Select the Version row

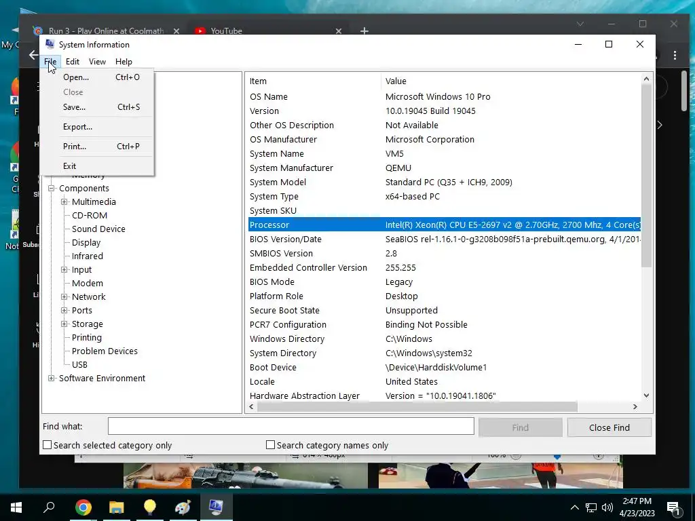click(444, 111)
